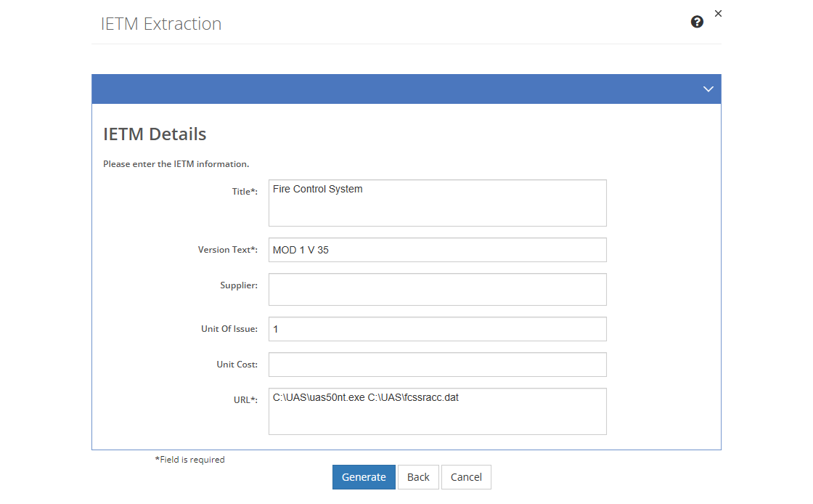The width and height of the screenshot is (813, 504).
Task: Click the empty Supplier field
Action: (437, 289)
